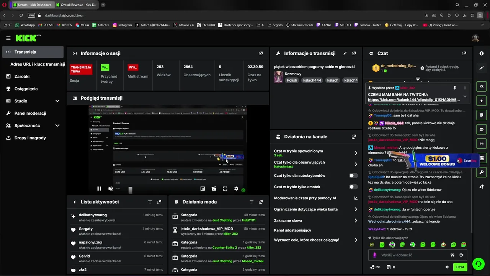Enable mini player in stream preview
This screenshot has height=276, width=490.
pyautogui.click(x=203, y=189)
